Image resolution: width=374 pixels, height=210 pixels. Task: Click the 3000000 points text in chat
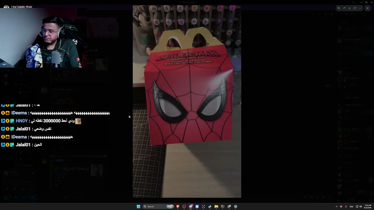pos(52,121)
